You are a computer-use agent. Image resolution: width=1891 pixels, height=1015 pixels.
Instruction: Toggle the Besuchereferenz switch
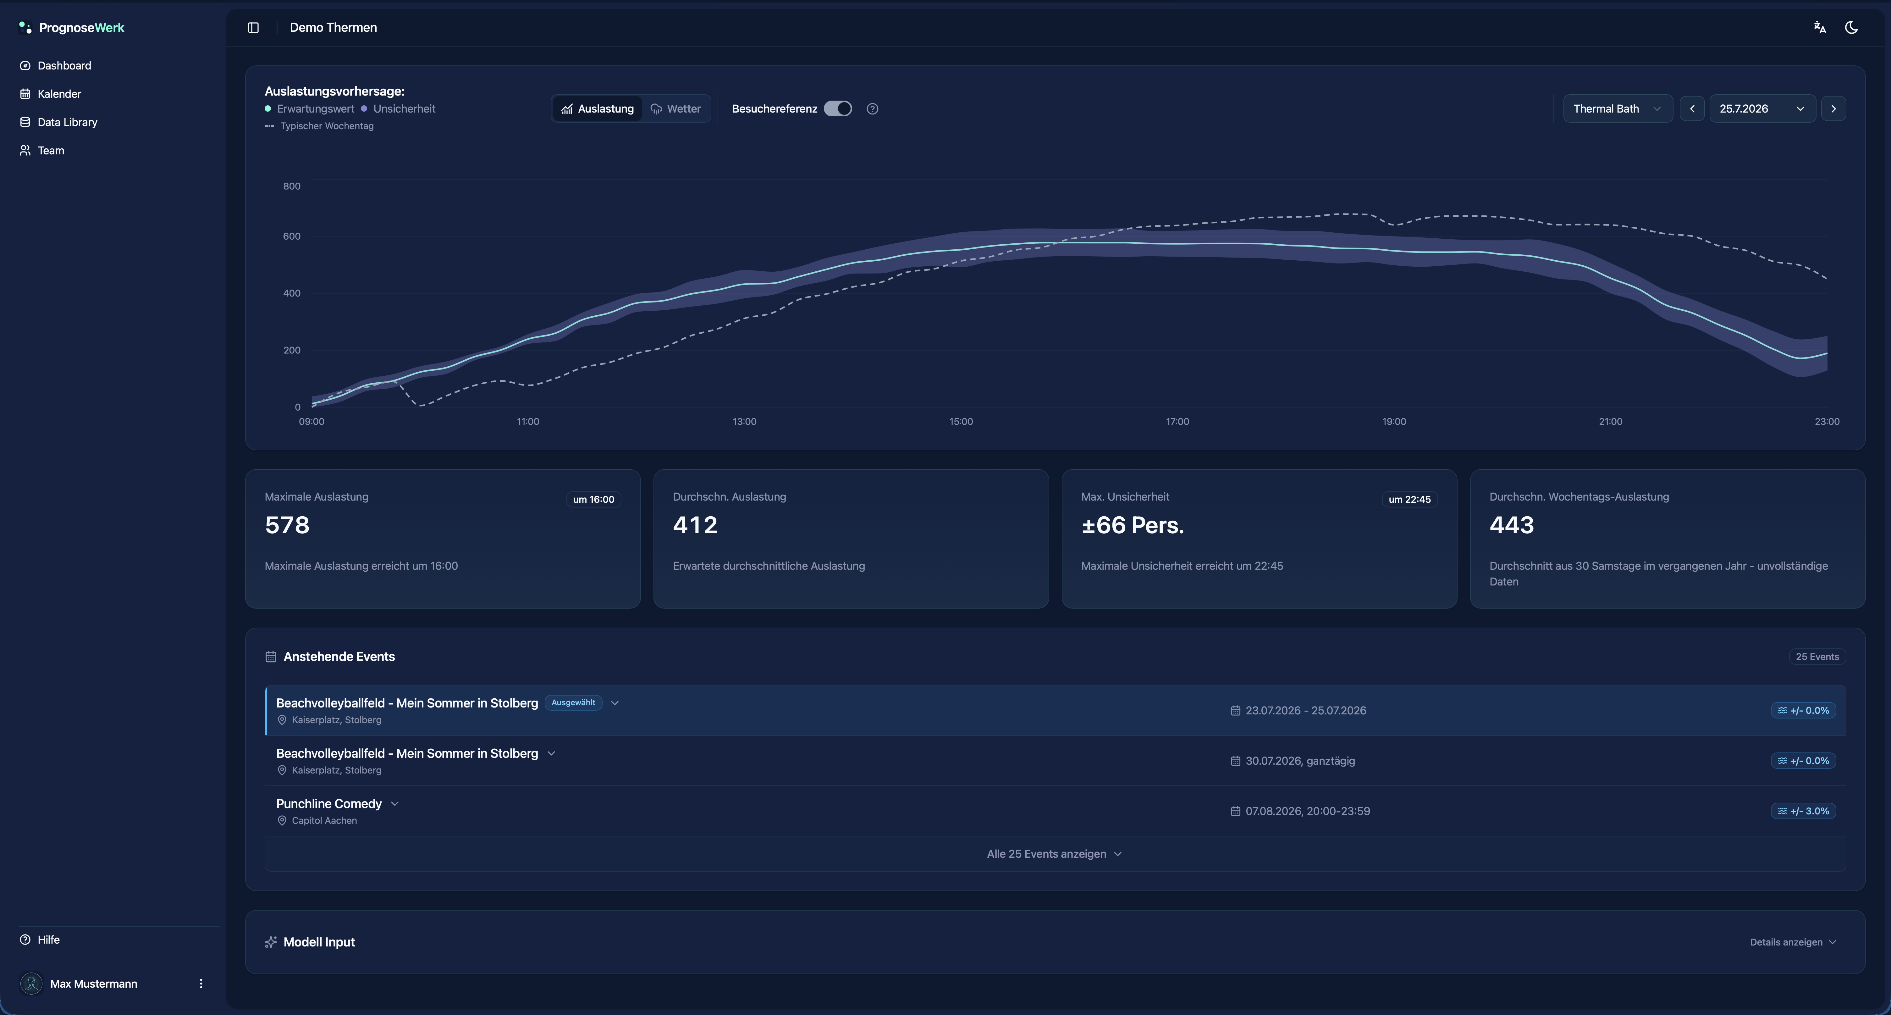(x=838, y=109)
